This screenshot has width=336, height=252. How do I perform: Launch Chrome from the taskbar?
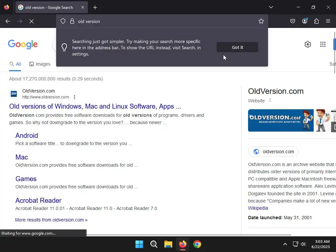(x=197, y=244)
